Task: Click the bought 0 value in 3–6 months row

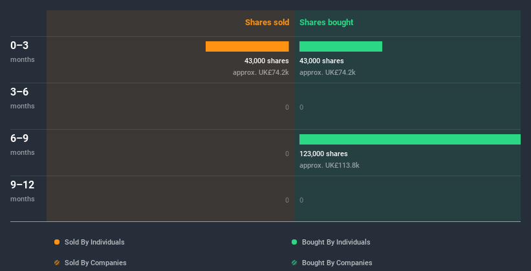Action: [x=301, y=107]
